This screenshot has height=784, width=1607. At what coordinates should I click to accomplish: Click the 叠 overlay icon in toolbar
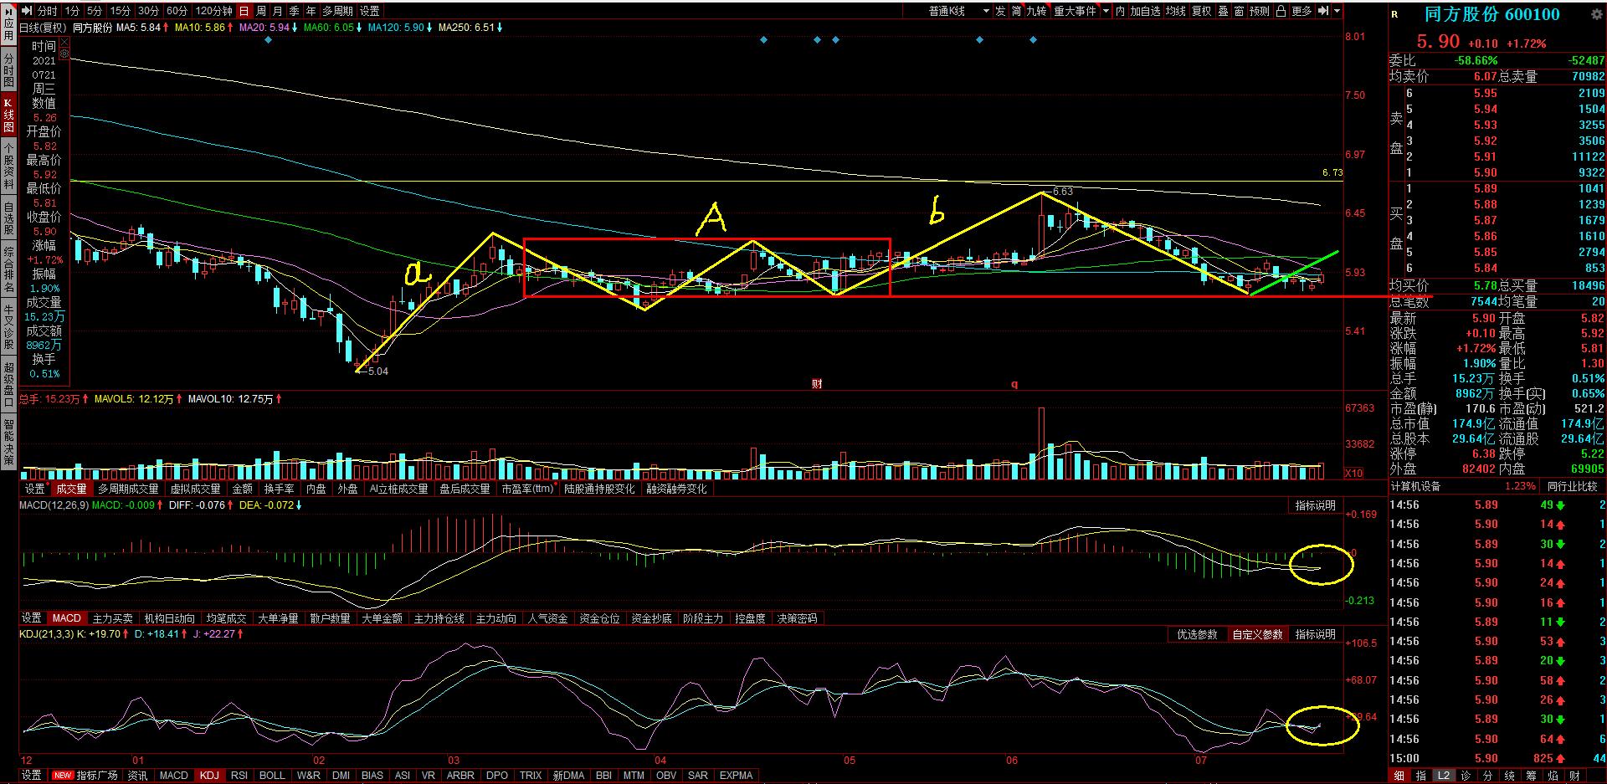1223,11
